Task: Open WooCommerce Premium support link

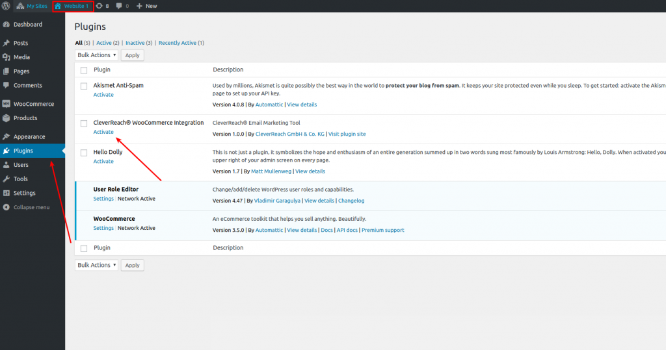Action: [382, 230]
